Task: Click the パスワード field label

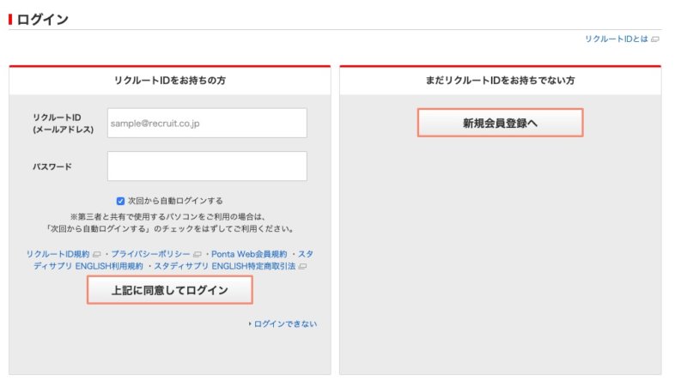Action: (52, 166)
